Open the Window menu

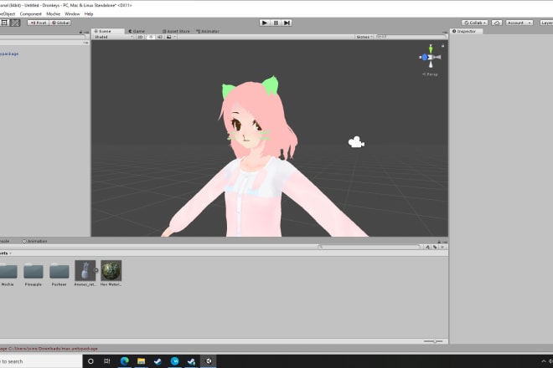(x=72, y=14)
